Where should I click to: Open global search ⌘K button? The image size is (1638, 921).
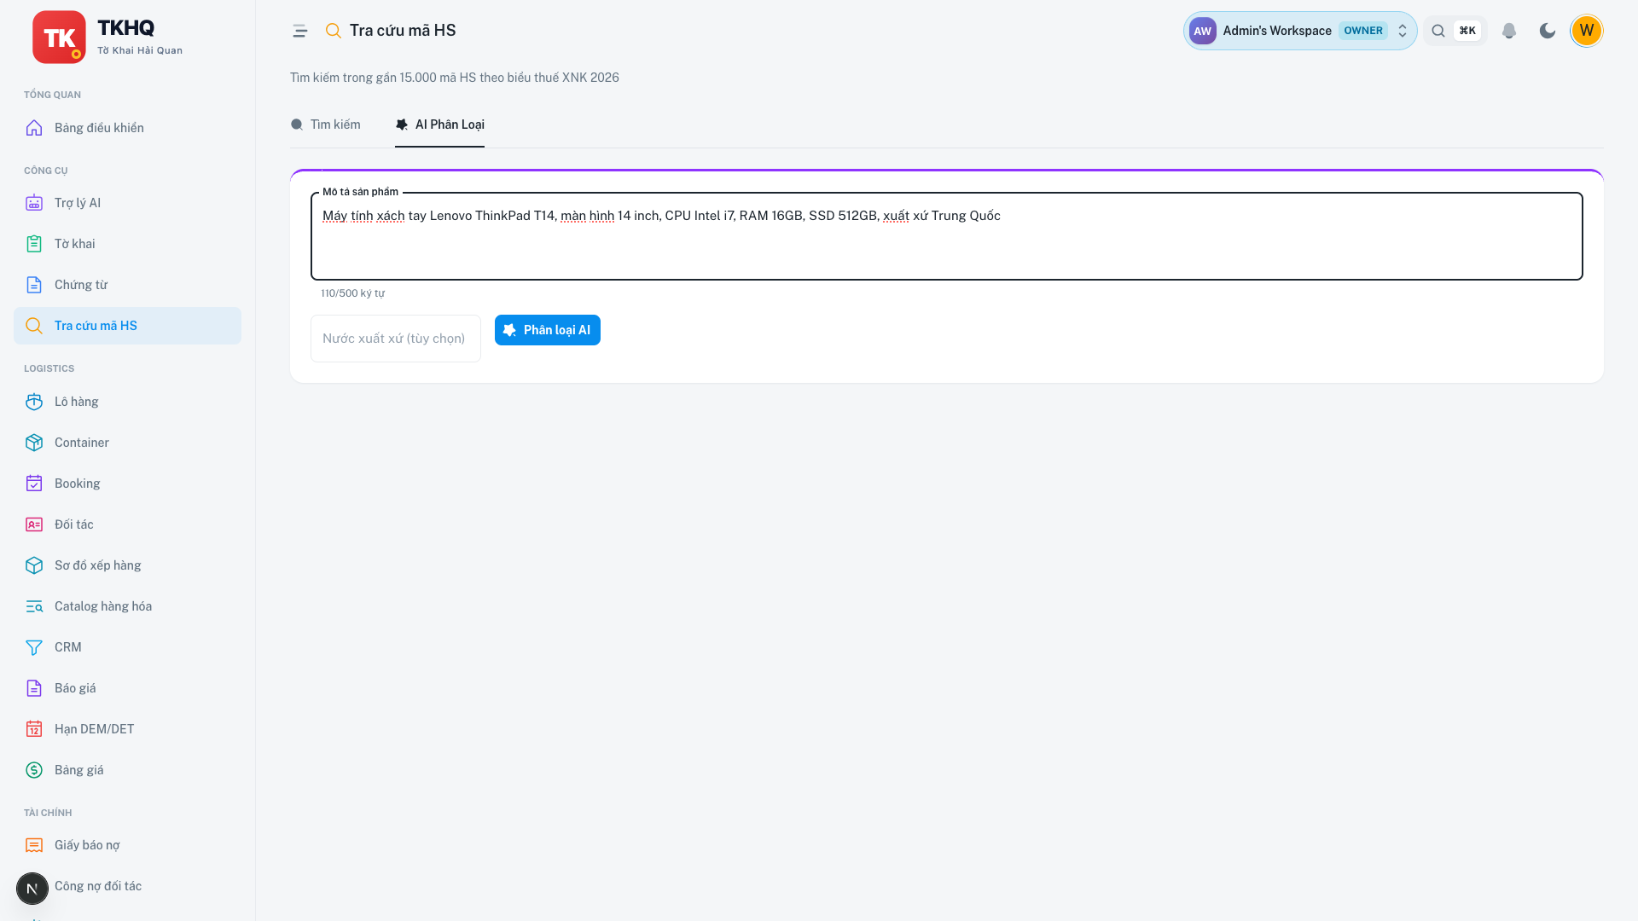click(1455, 31)
